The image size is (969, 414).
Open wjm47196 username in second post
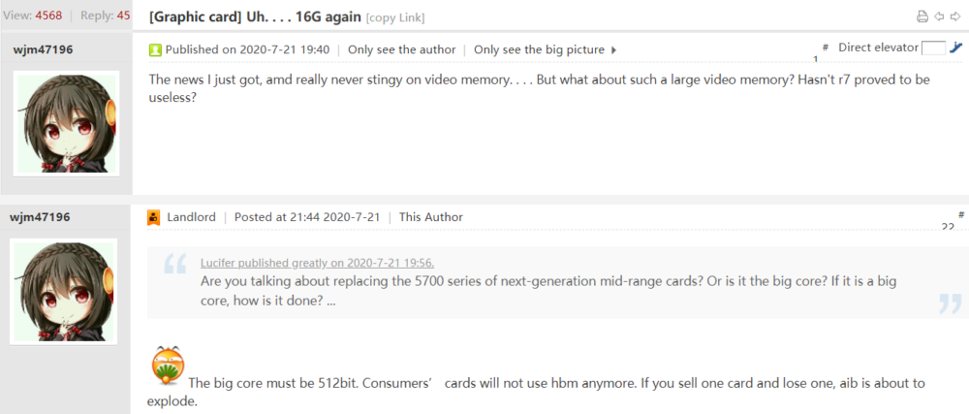[x=41, y=217]
